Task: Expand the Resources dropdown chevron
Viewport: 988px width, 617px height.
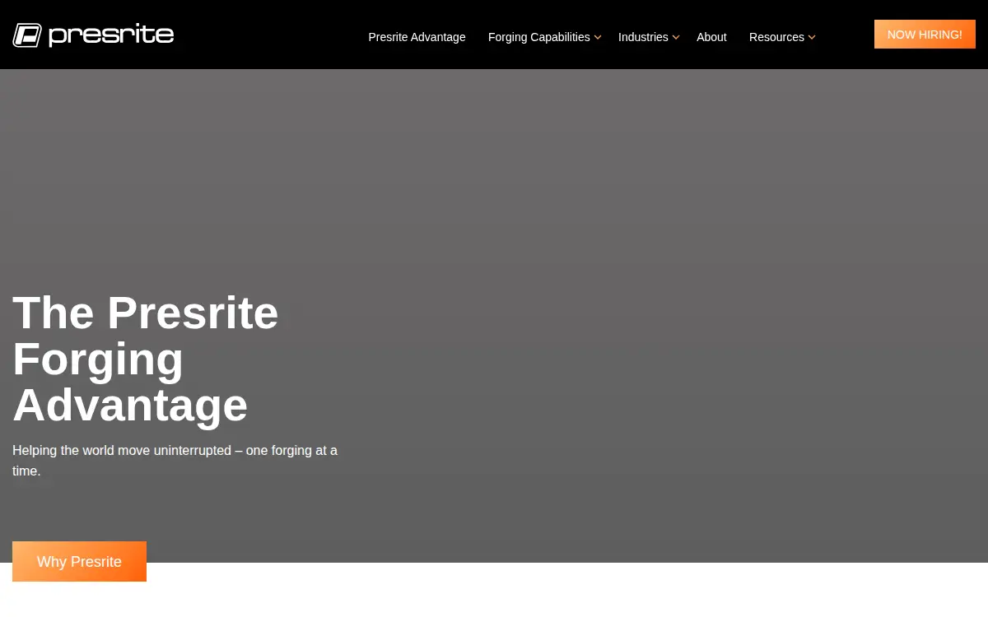Action: pos(812,38)
